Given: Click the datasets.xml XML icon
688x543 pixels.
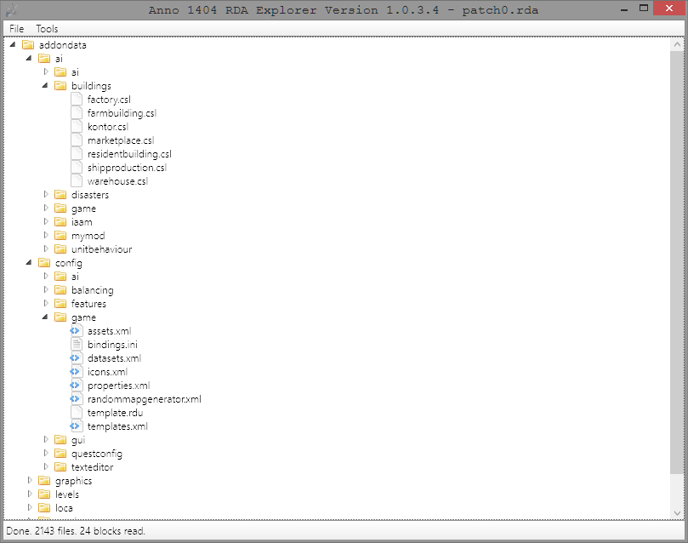Looking at the screenshot, I should (76, 357).
